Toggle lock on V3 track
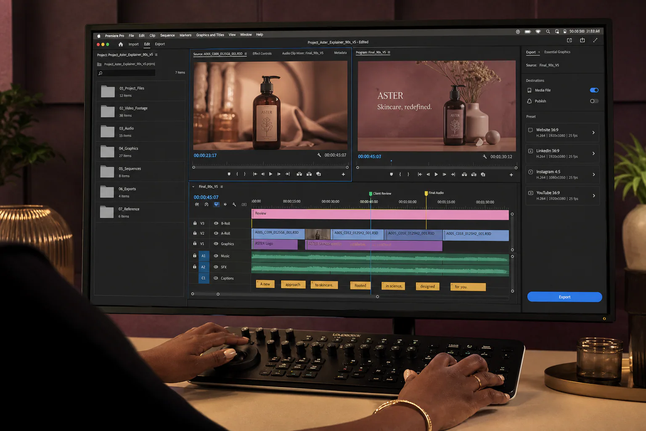This screenshot has height=431, width=646. [x=195, y=223]
